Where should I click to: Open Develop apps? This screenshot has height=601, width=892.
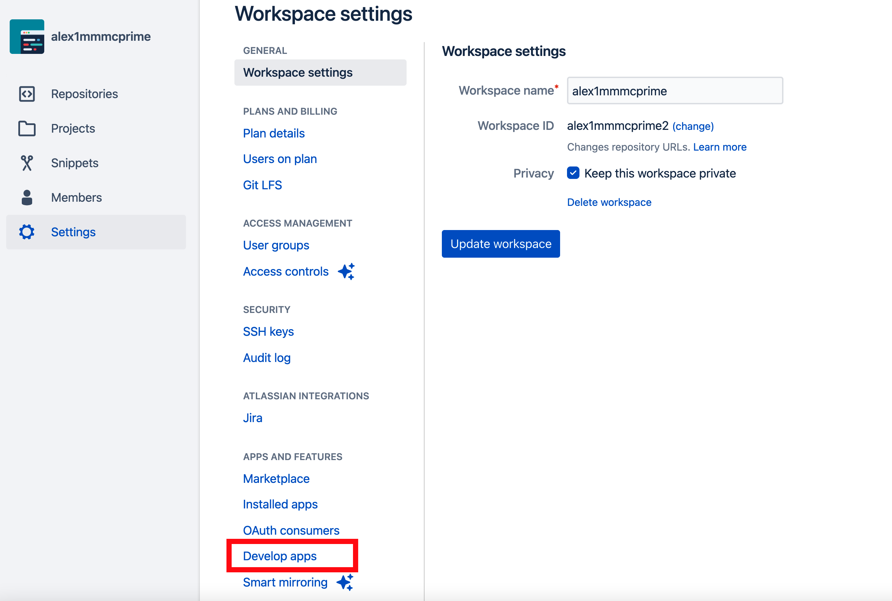click(x=280, y=556)
